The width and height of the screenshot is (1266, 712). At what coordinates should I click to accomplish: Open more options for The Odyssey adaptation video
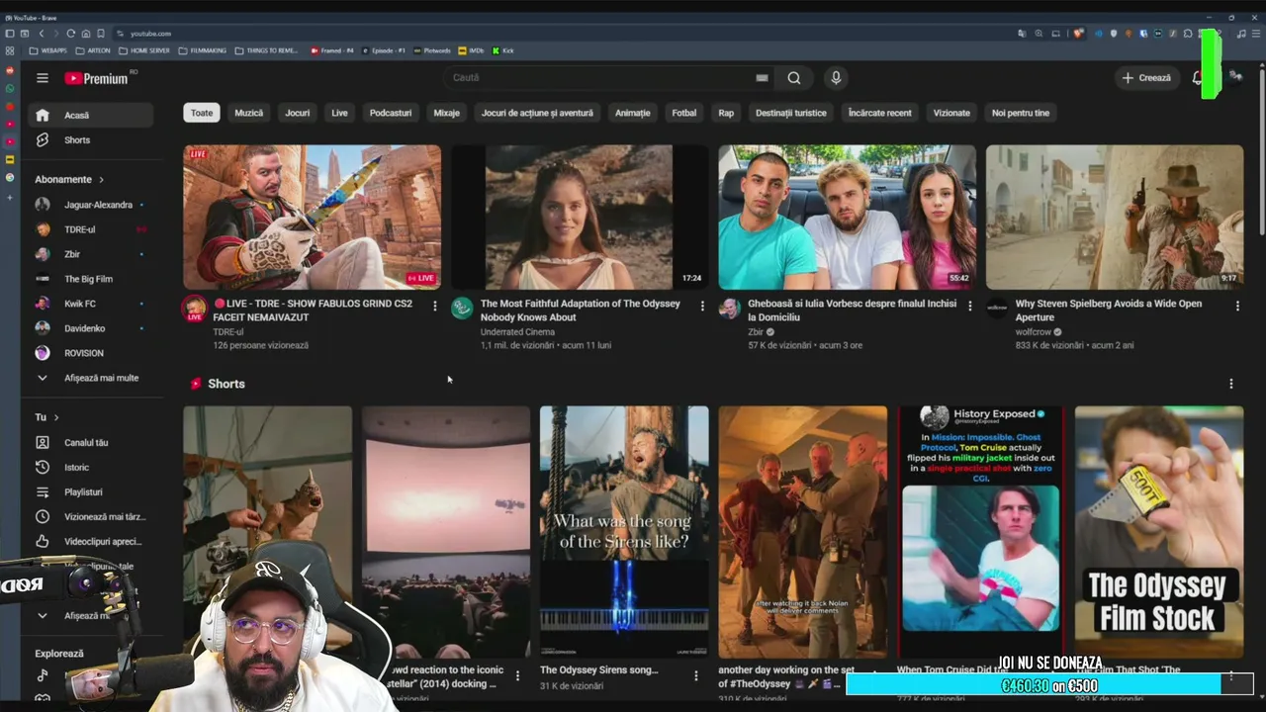(x=702, y=307)
